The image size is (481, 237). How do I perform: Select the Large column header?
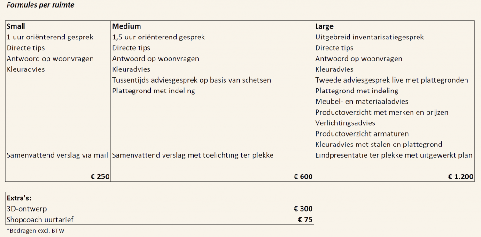click(324, 26)
